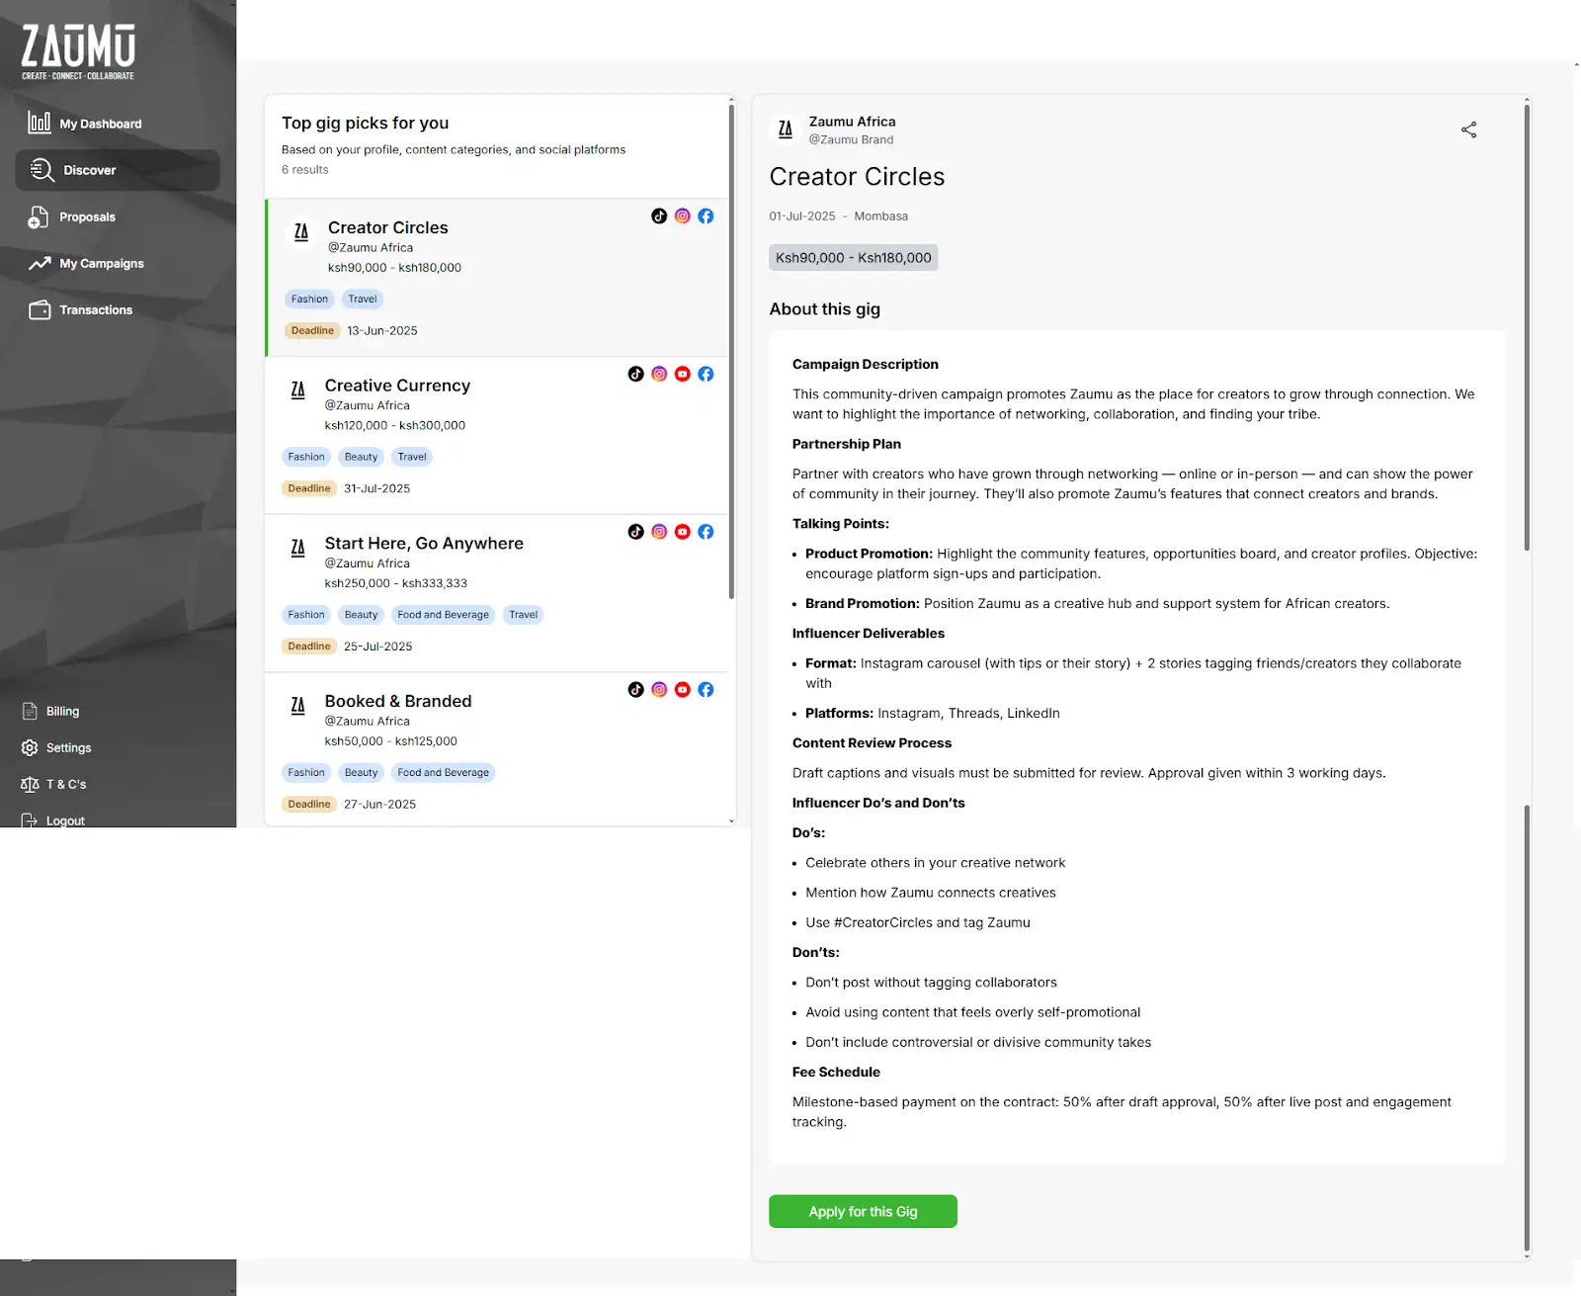Click the Facebook icon on Booked & Branded card
1581x1296 pixels.
point(706,689)
